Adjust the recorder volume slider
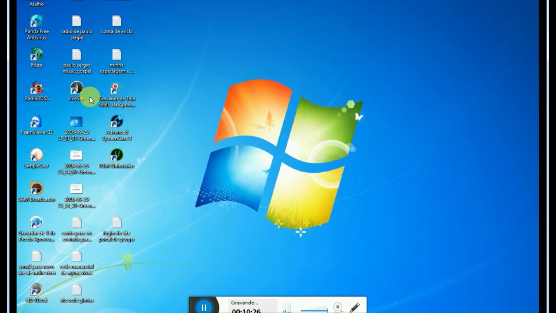This screenshot has width=556, height=313. tap(314, 310)
